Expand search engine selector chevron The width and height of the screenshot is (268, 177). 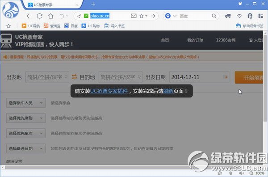click(175, 16)
